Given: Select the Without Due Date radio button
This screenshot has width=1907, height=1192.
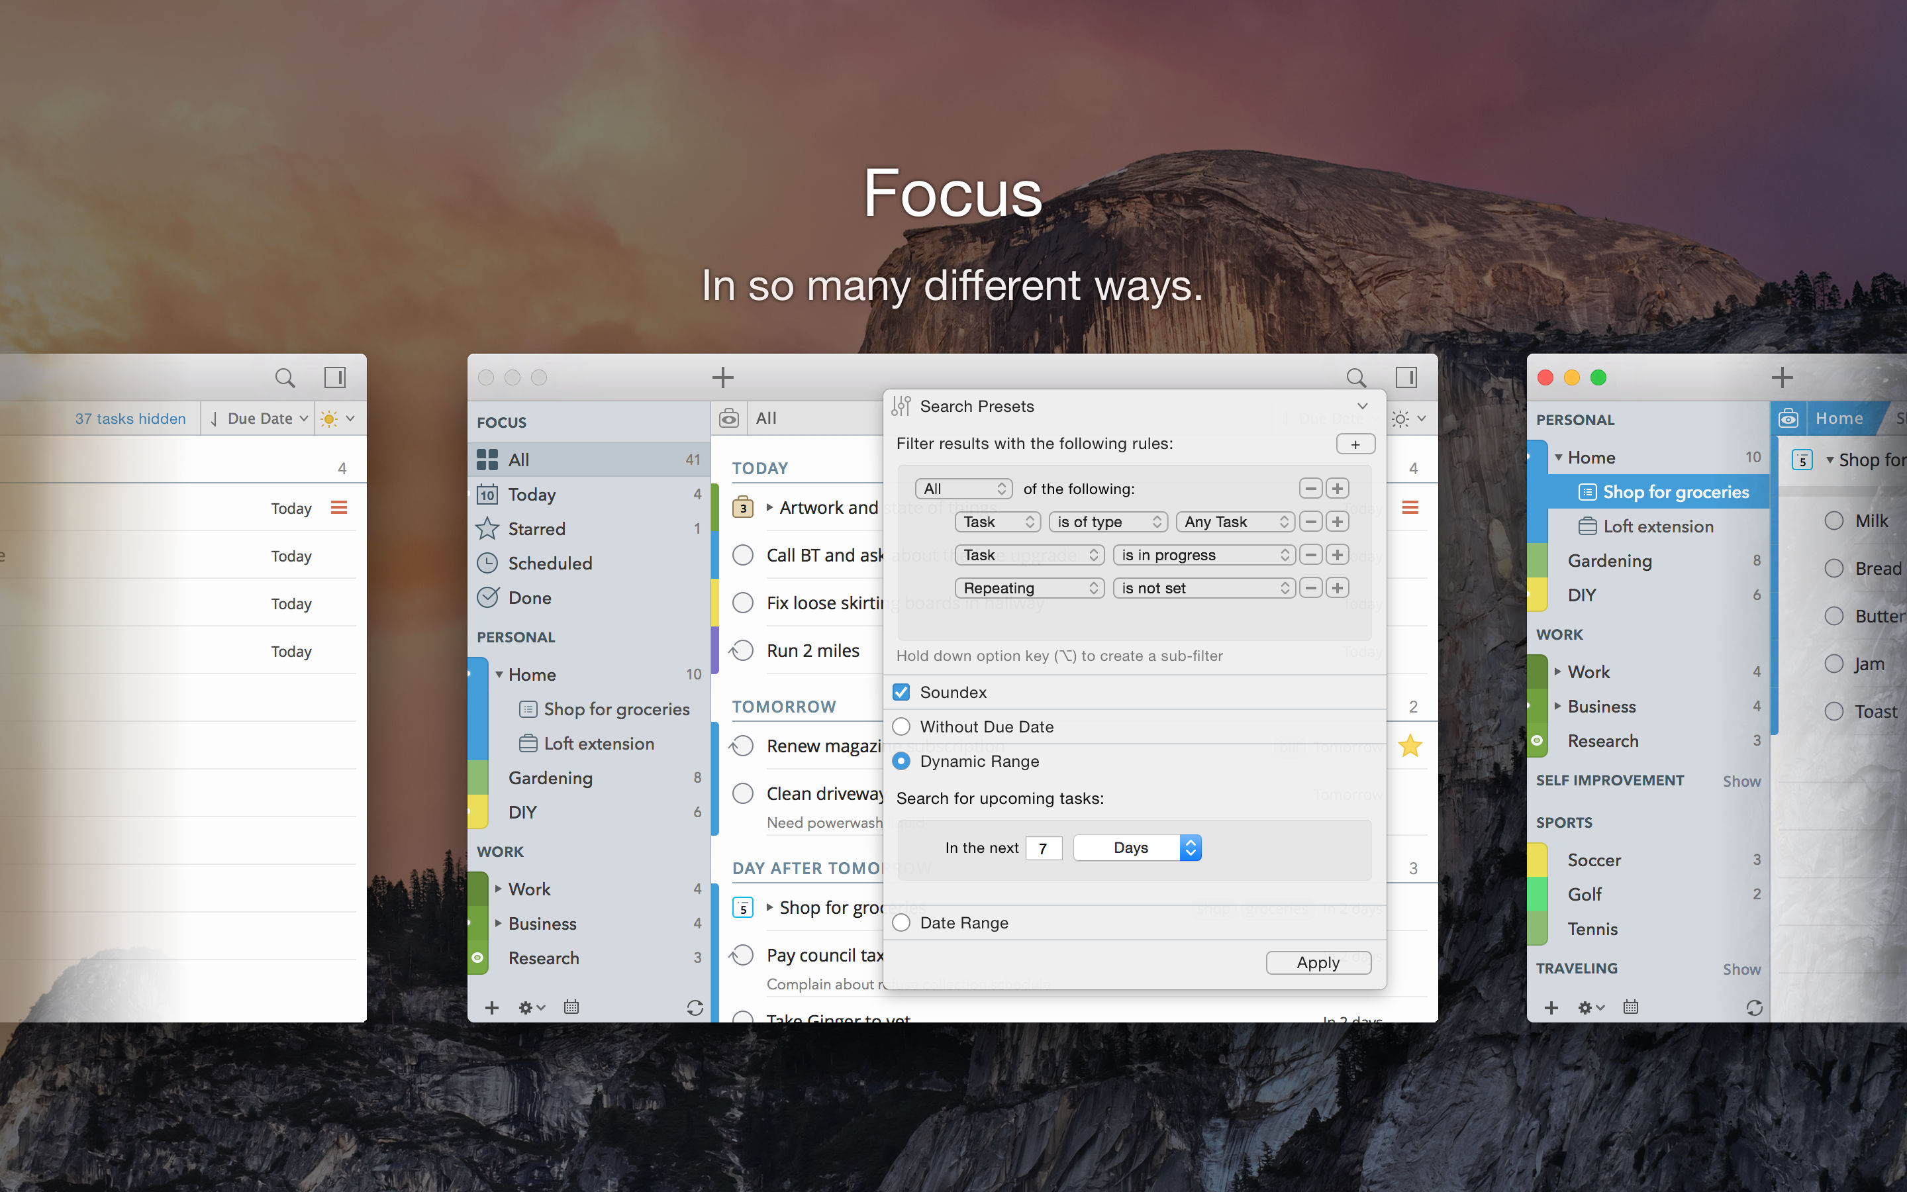Looking at the screenshot, I should coord(901,726).
